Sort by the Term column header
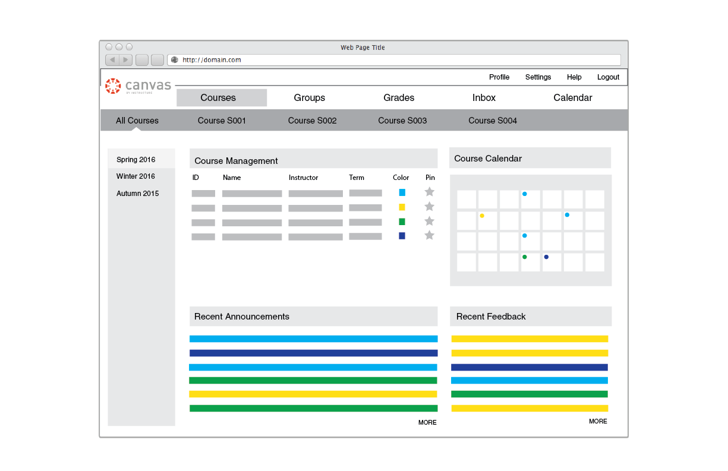 357,178
